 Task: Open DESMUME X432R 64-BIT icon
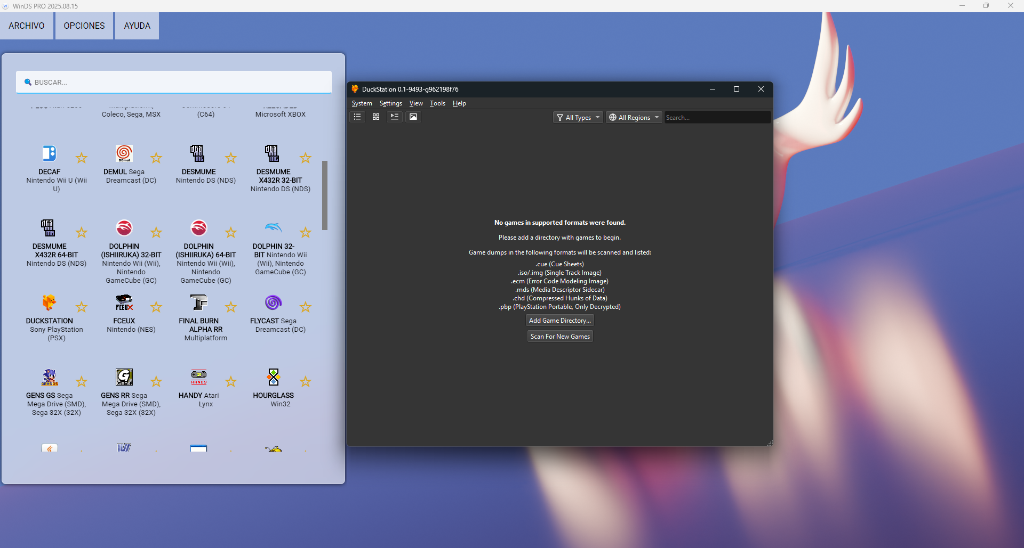pos(49,228)
